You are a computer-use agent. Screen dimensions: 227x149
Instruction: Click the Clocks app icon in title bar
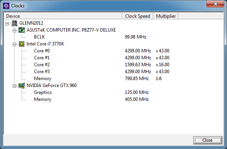click(6, 6)
